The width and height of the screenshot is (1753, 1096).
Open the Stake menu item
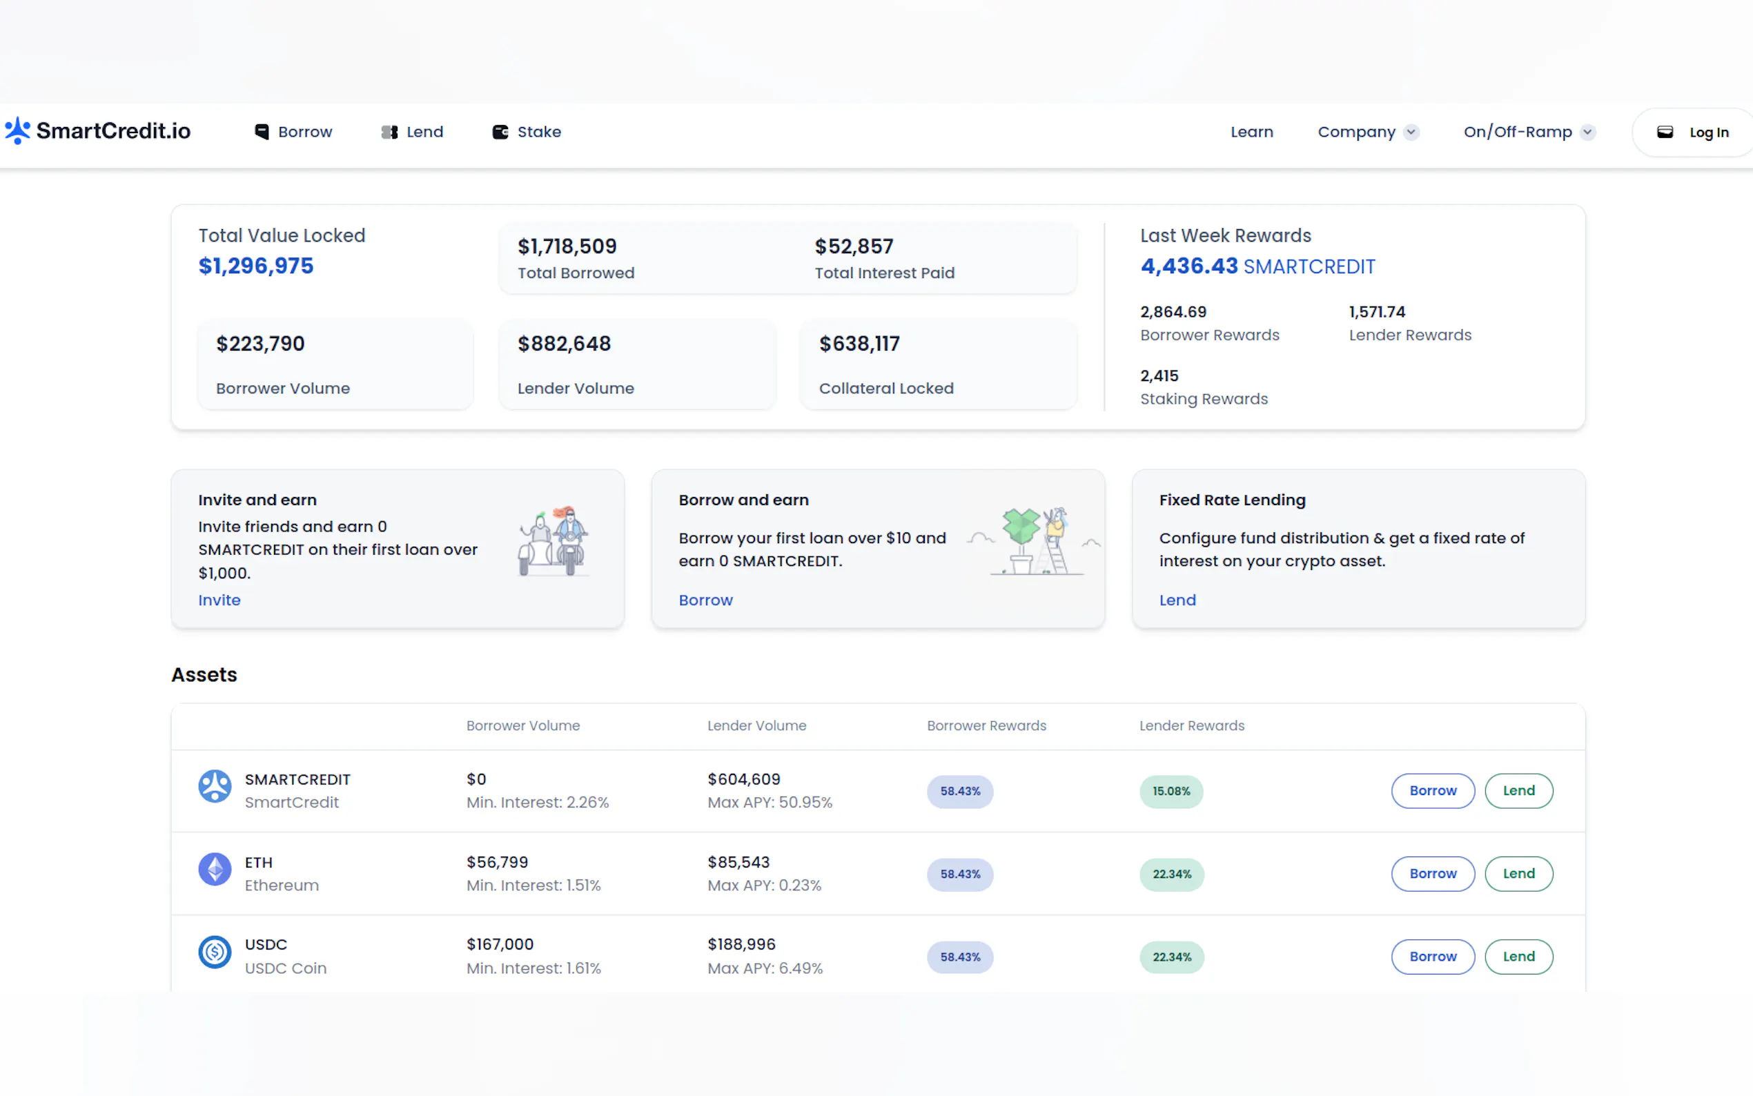pyautogui.click(x=538, y=132)
